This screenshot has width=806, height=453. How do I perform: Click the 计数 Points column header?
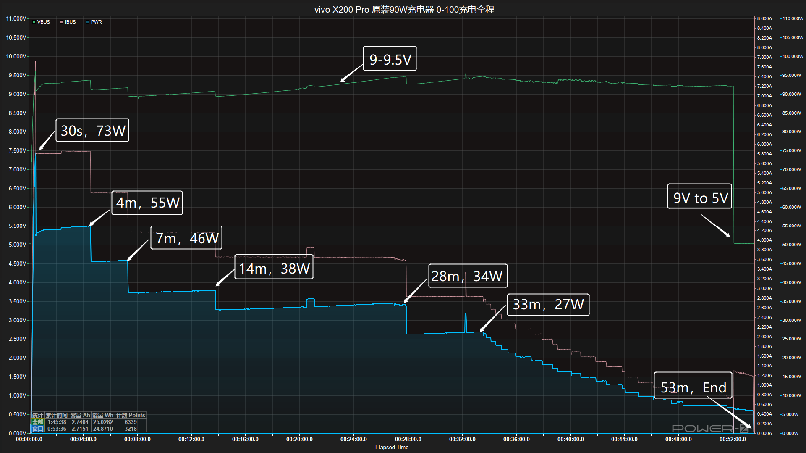pos(131,415)
